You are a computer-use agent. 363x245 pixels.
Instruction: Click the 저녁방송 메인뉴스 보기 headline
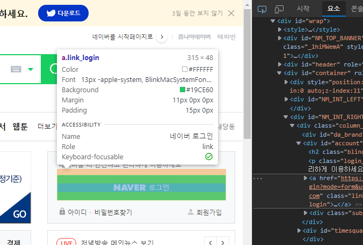click(117, 242)
